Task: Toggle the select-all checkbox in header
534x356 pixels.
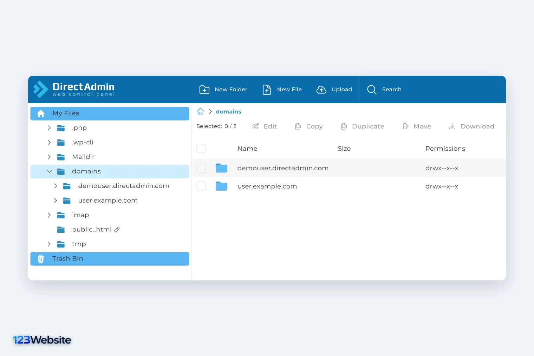Action: click(x=201, y=149)
